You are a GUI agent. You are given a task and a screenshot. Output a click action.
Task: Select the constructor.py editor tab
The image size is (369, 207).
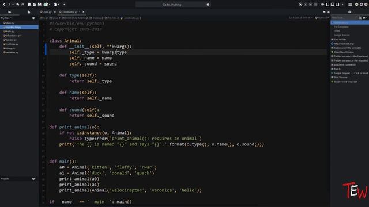tap(70, 12)
